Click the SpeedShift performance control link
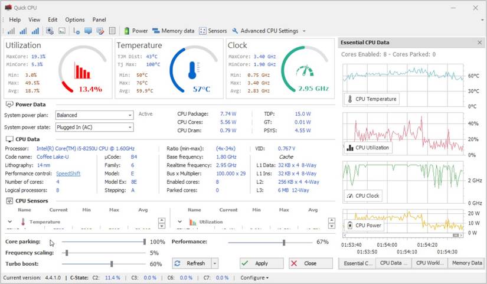 [x=68, y=174]
